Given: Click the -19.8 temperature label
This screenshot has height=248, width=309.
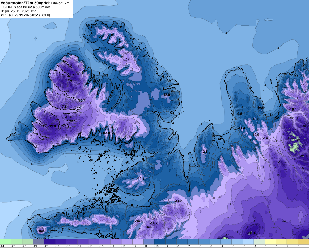Looking at the screenshot, I should click(52, 126).
